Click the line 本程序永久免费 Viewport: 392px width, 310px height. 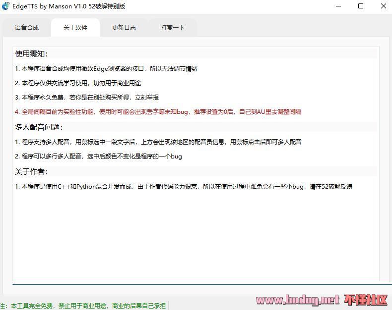(x=87, y=98)
